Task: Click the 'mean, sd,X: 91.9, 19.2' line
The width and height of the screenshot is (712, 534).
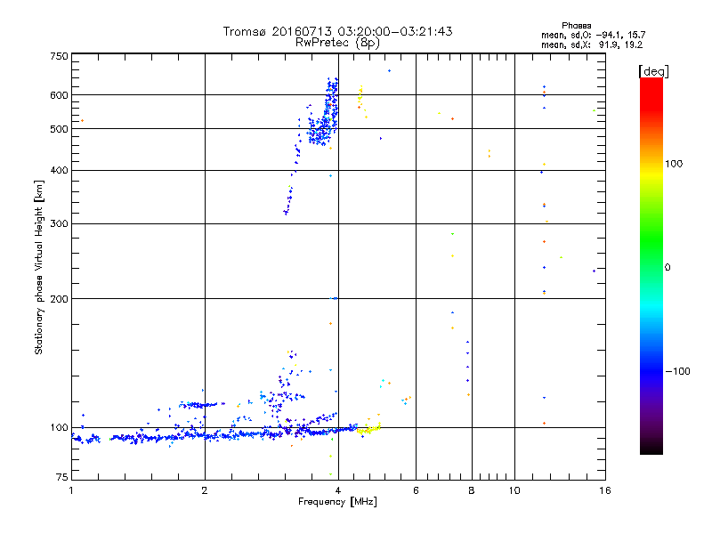Action: [592, 45]
